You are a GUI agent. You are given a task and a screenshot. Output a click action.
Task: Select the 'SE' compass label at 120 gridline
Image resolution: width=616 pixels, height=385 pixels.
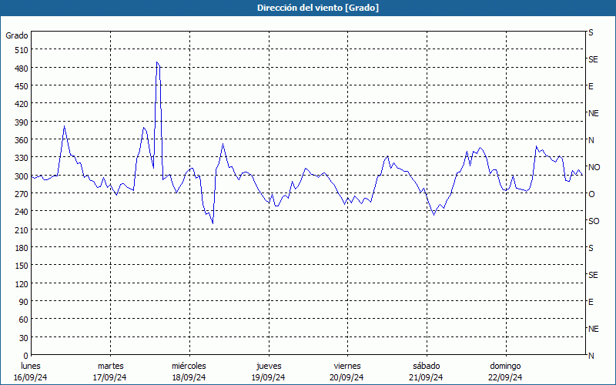[x=593, y=275]
